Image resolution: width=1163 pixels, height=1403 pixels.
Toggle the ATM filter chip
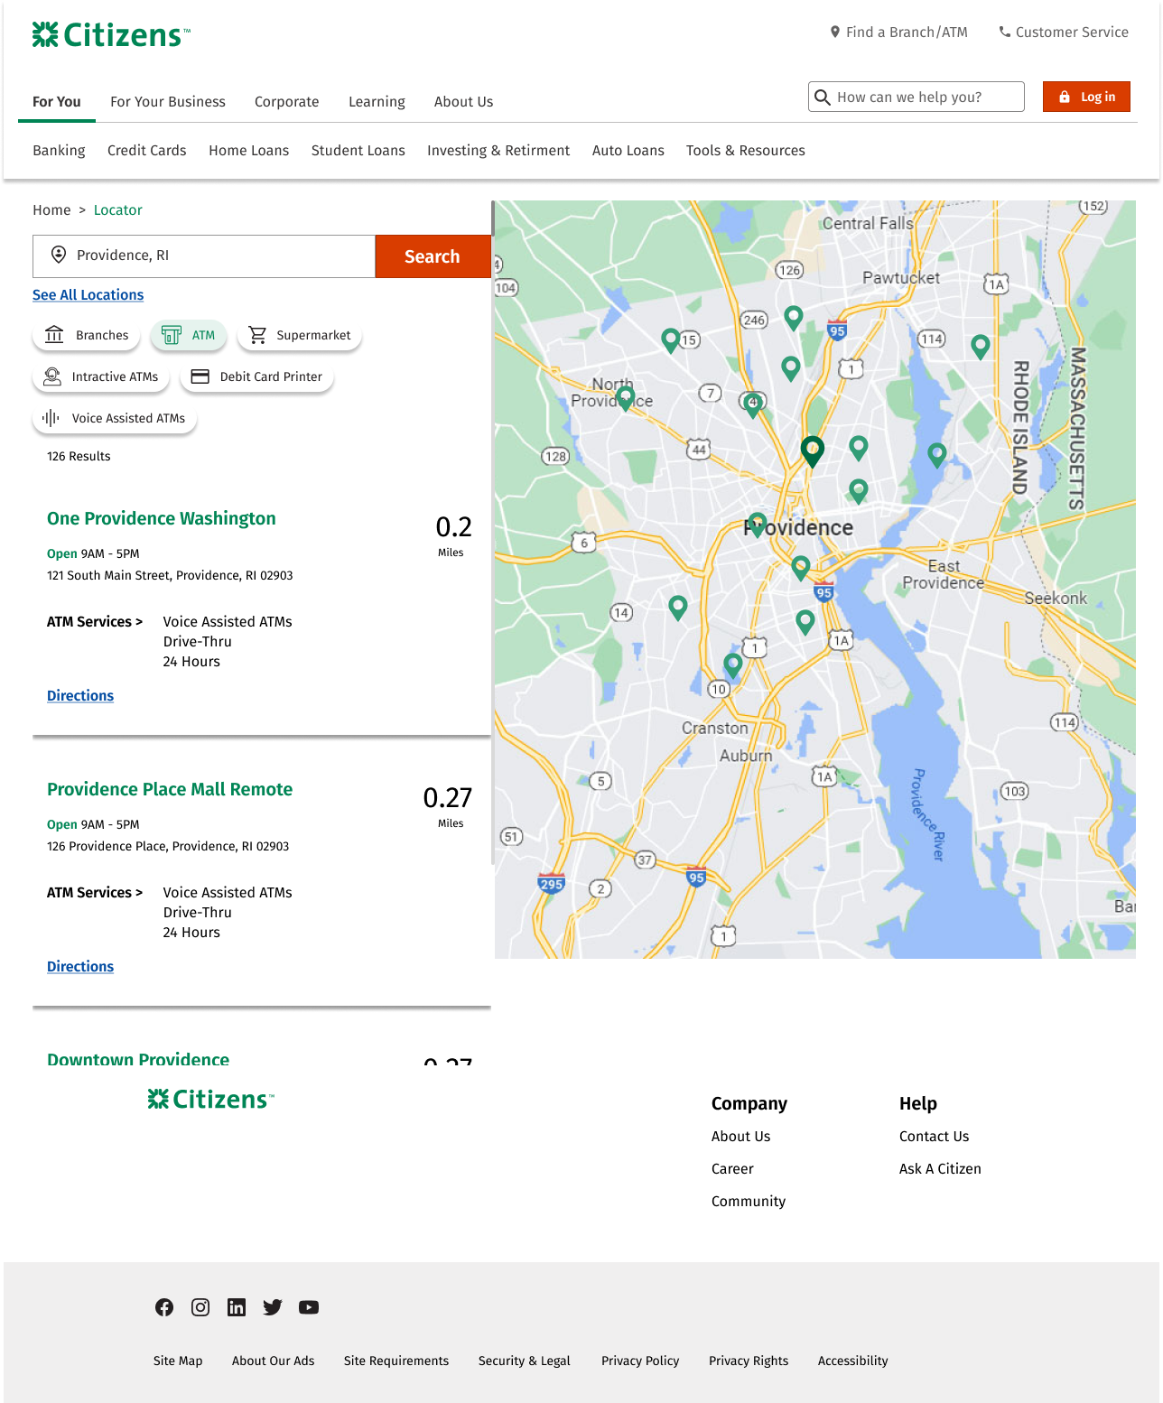(189, 335)
